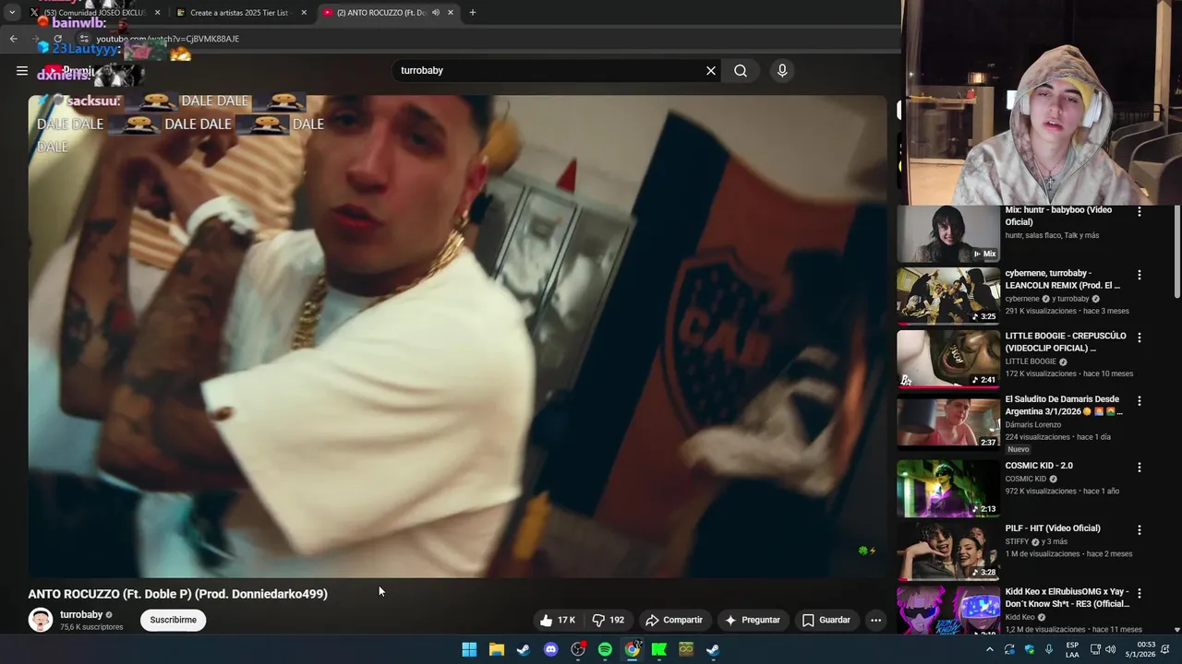Open the tab search dropdown arrow
The image size is (1182, 664).
click(12, 13)
